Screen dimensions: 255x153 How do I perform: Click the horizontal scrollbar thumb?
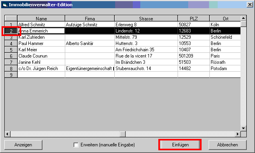pos(123,134)
